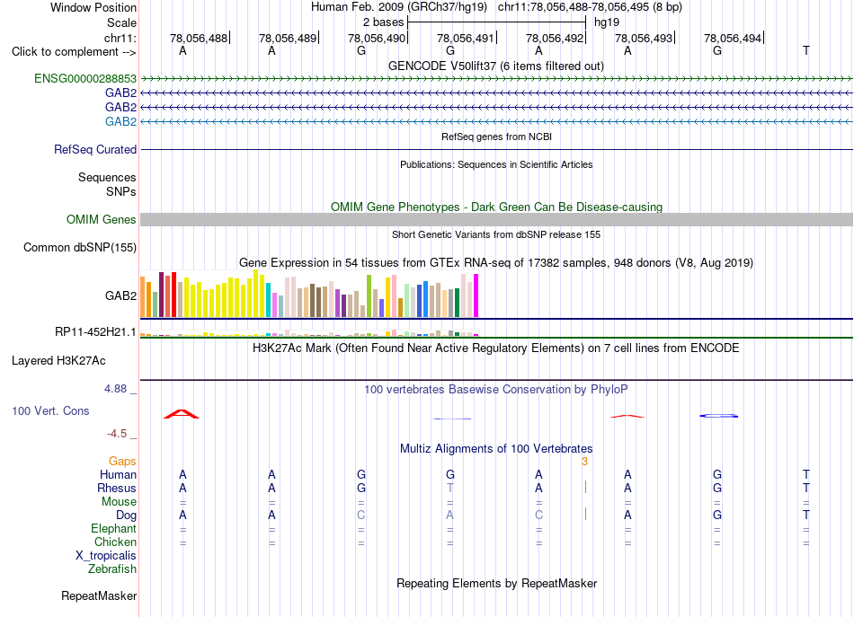Click the X_tropicalis alignment row label
This screenshot has height=617, width=854.
(x=106, y=556)
